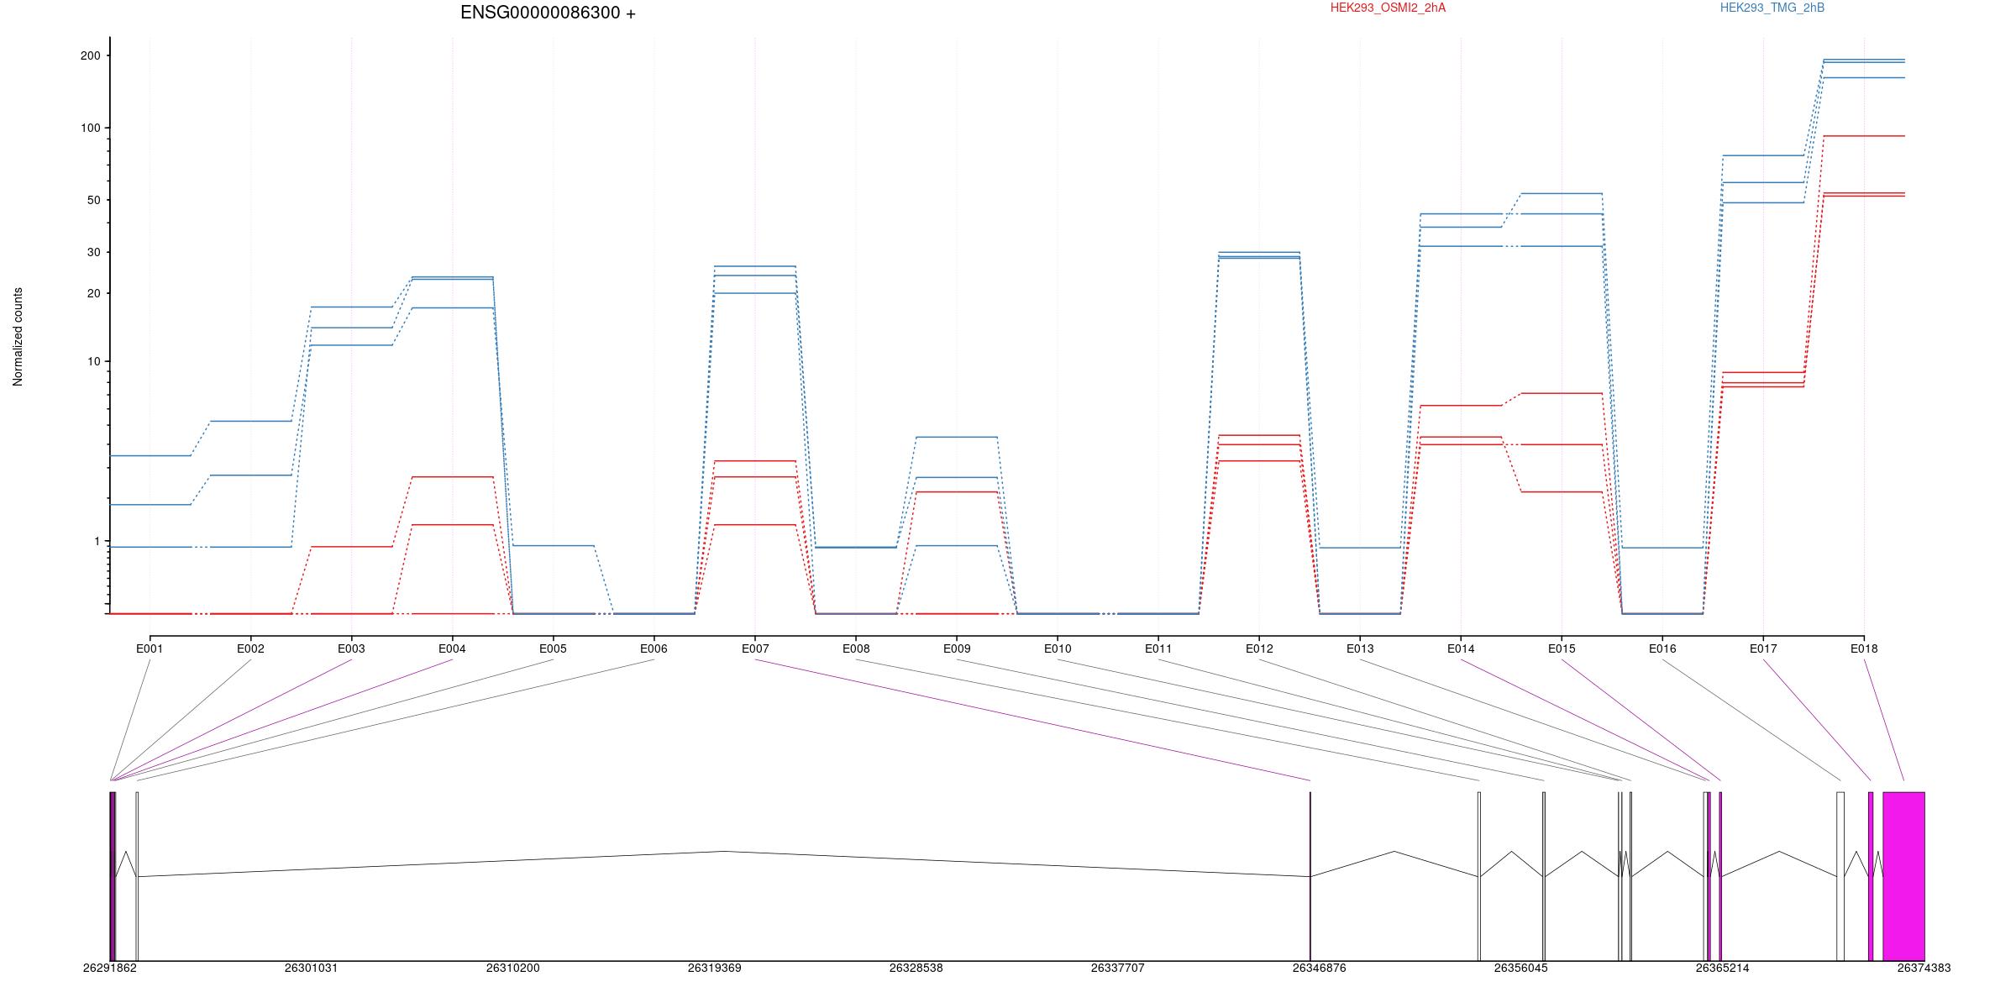Screen dimensions: 2016x1008
Task: Click exon label E008
Action: point(856,648)
